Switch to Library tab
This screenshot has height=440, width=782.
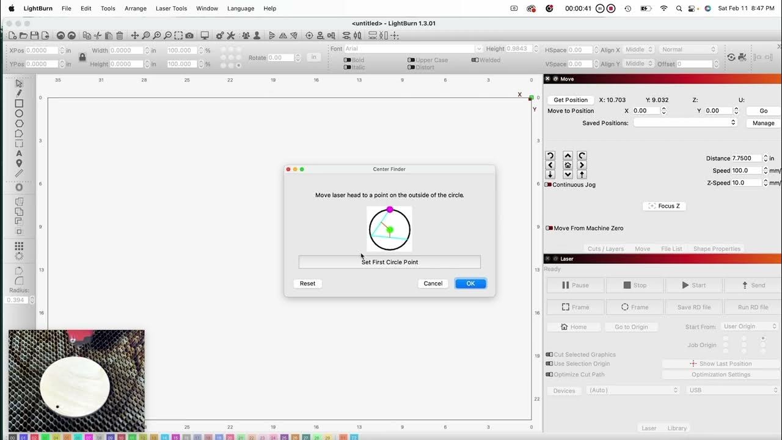point(677,428)
